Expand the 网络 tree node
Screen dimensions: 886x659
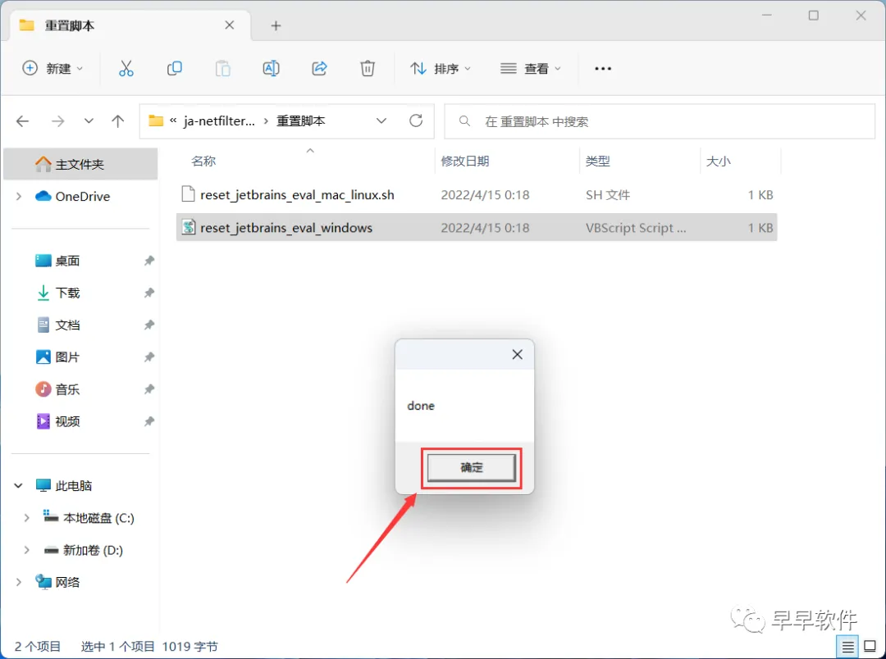[x=19, y=582]
